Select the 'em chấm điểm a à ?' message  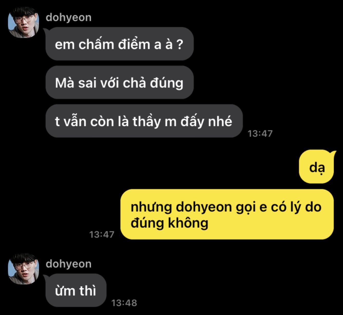pos(120,44)
